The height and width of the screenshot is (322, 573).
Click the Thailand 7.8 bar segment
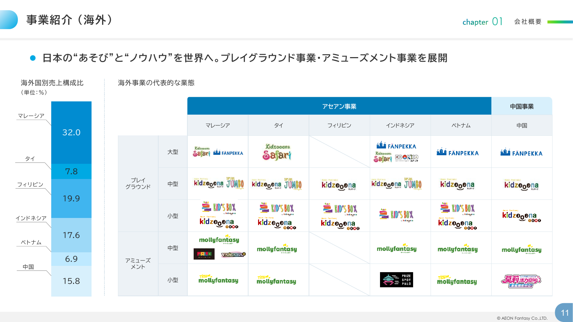[x=71, y=171]
